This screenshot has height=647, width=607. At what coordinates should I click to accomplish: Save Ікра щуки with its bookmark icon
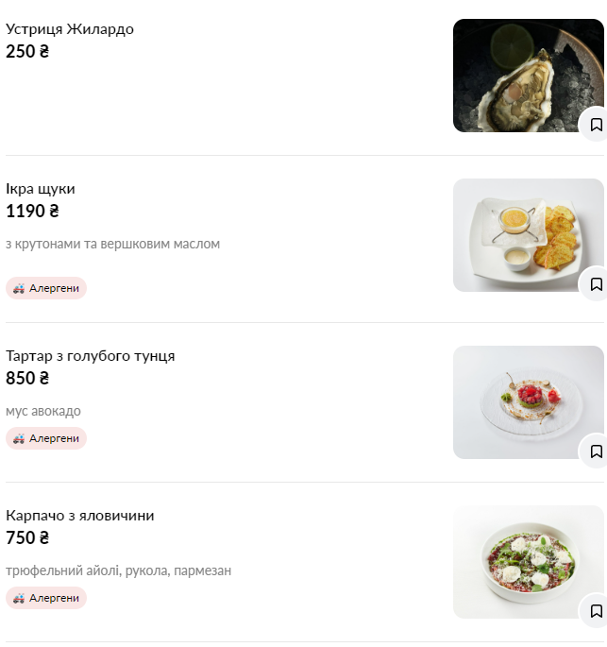(x=595, y=284)
